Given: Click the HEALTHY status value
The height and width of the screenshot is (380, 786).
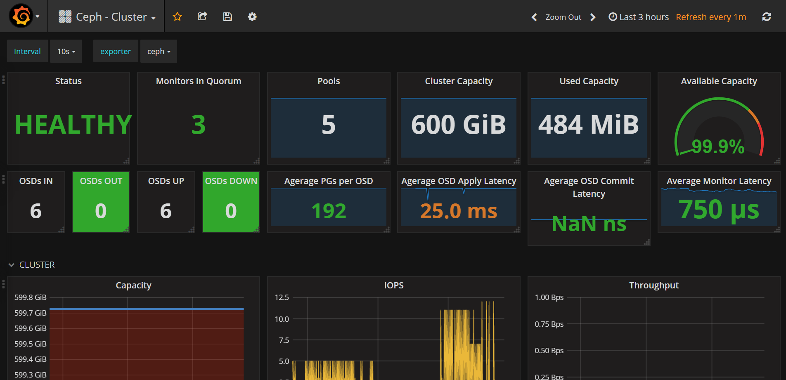Looking at the screenshot, I should pos(73,124).
